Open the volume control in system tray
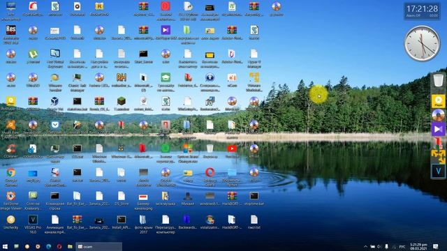 pos(379,246)
